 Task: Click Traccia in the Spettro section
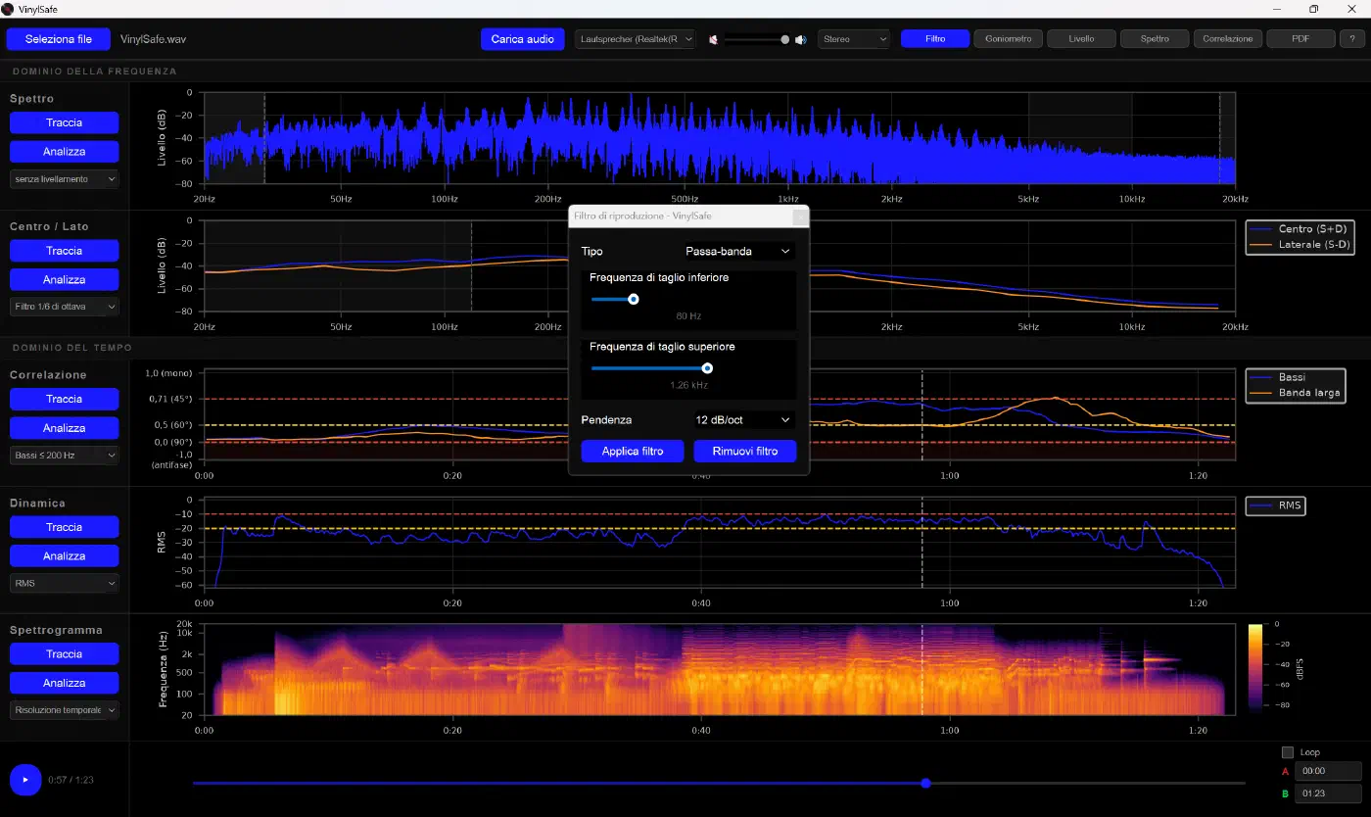65,122
